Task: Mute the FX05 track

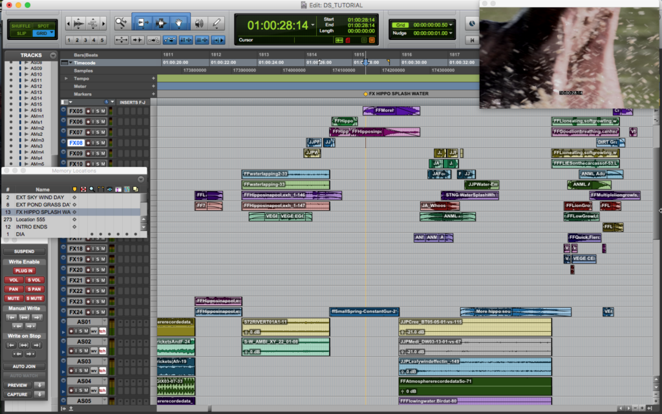Action: point(103,111)
